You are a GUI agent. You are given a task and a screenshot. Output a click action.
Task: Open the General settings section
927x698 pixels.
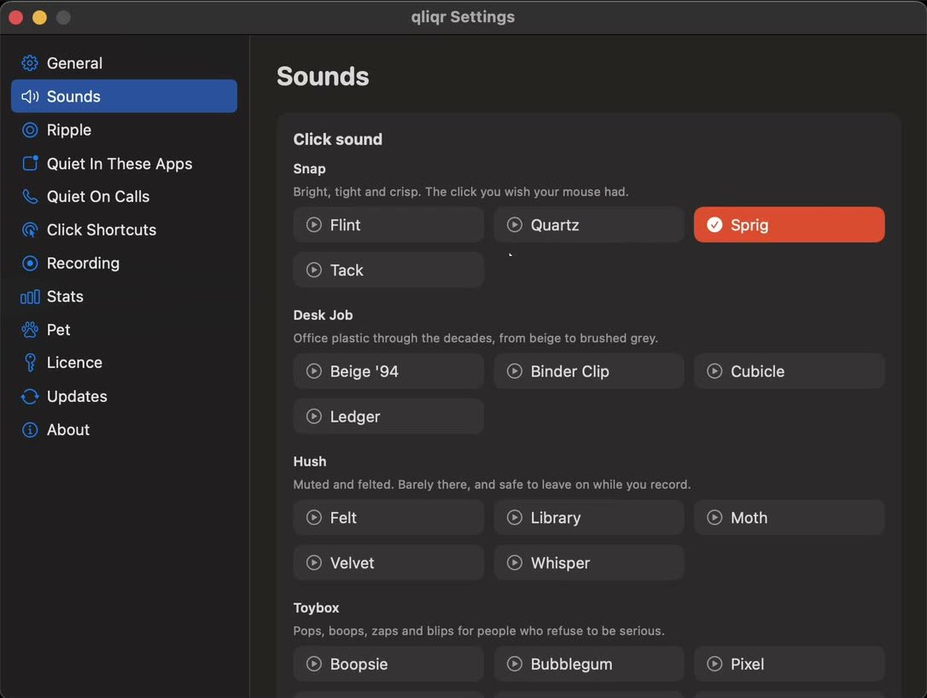[124, 63]
